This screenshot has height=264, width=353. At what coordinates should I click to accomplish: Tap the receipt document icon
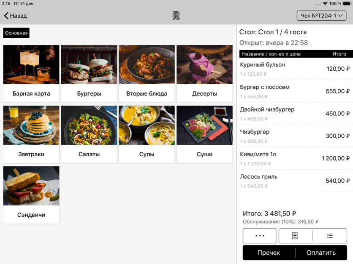(x=295, y=236)
